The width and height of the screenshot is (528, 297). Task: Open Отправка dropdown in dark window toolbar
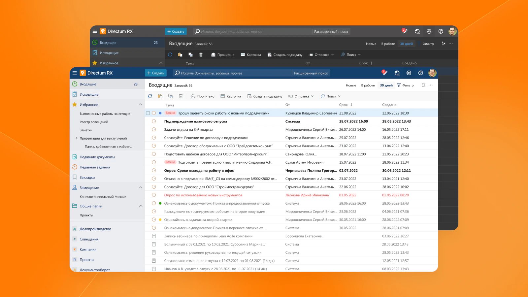point(321,55)
